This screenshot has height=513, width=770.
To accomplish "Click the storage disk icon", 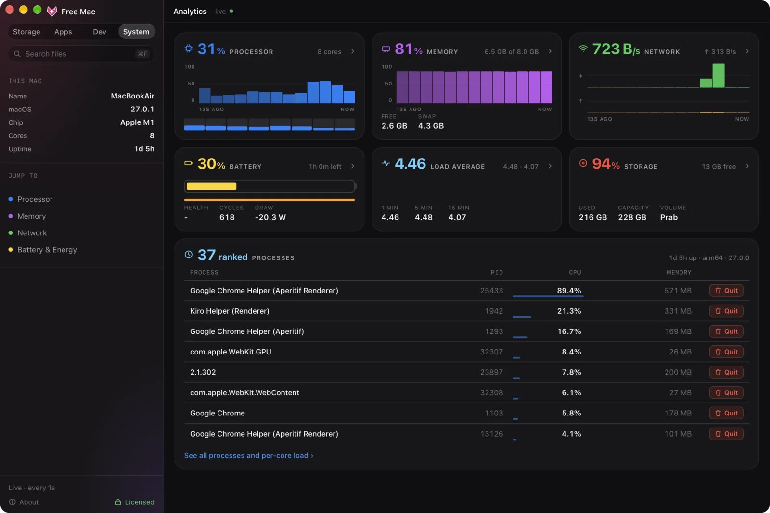I will (x=583, y=163).
